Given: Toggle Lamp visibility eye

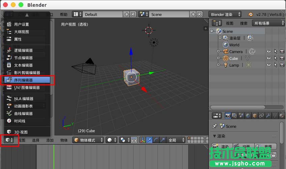Looking at the screenshot, I should tap(269, 65).
